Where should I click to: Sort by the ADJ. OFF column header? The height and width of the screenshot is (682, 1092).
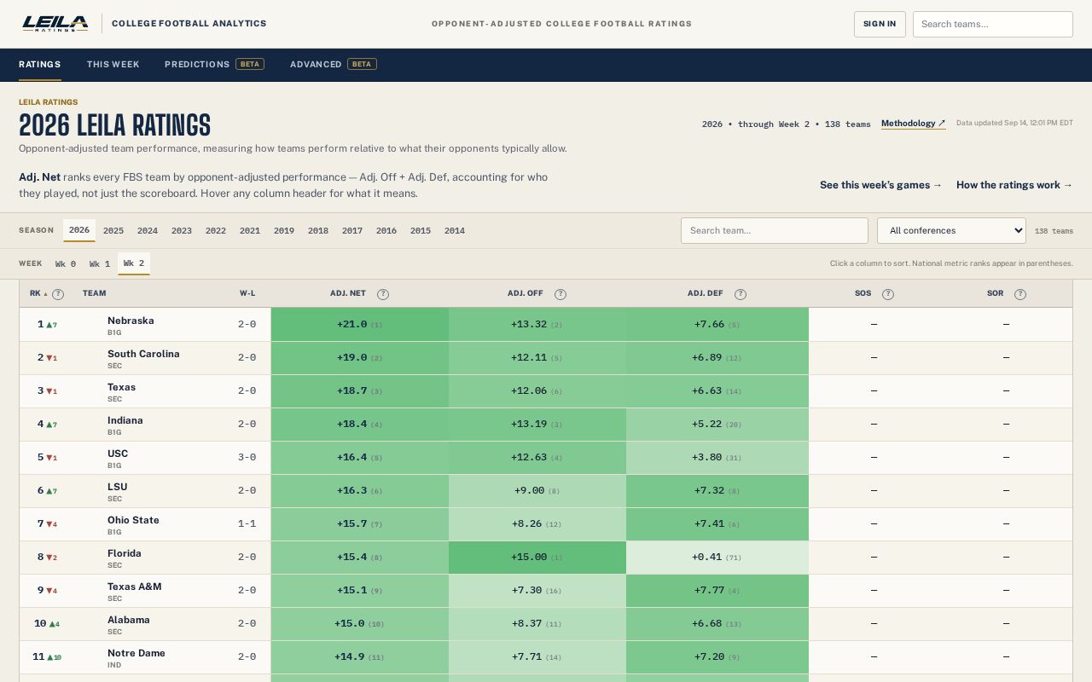tap(526, 293)
